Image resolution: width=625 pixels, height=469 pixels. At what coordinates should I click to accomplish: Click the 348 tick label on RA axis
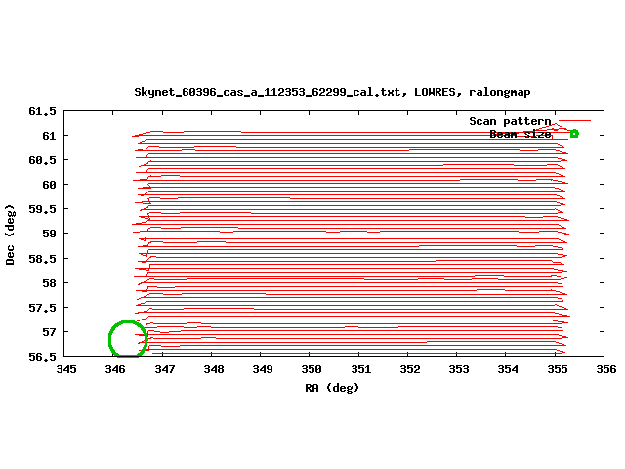coord(214,369)
